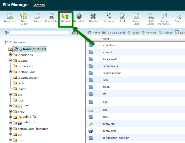185x143 pixels.
Task: Navigate Back in file list
Action: point(133,33)
